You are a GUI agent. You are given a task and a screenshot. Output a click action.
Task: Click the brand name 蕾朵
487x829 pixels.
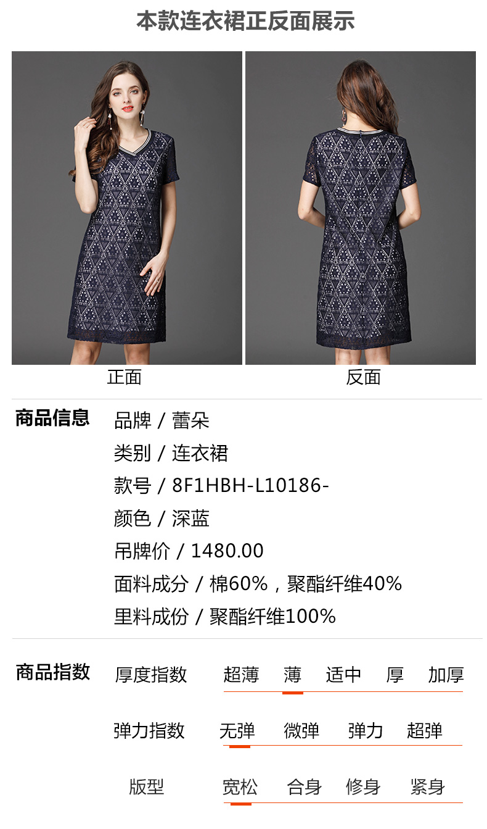[x=190, y=421]
